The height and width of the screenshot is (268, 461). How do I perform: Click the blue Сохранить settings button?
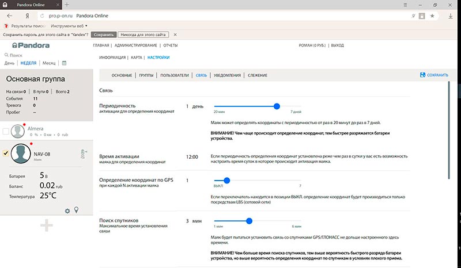[x=434, y=75]
